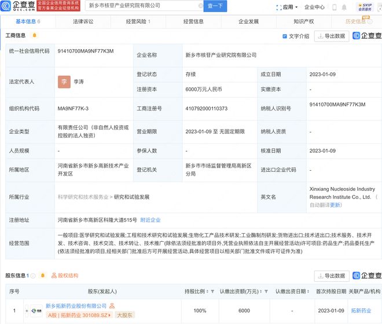The width and height of the screenshot is (382, 324).
Task: Open the 股权结构 chart
Action: 65,275
